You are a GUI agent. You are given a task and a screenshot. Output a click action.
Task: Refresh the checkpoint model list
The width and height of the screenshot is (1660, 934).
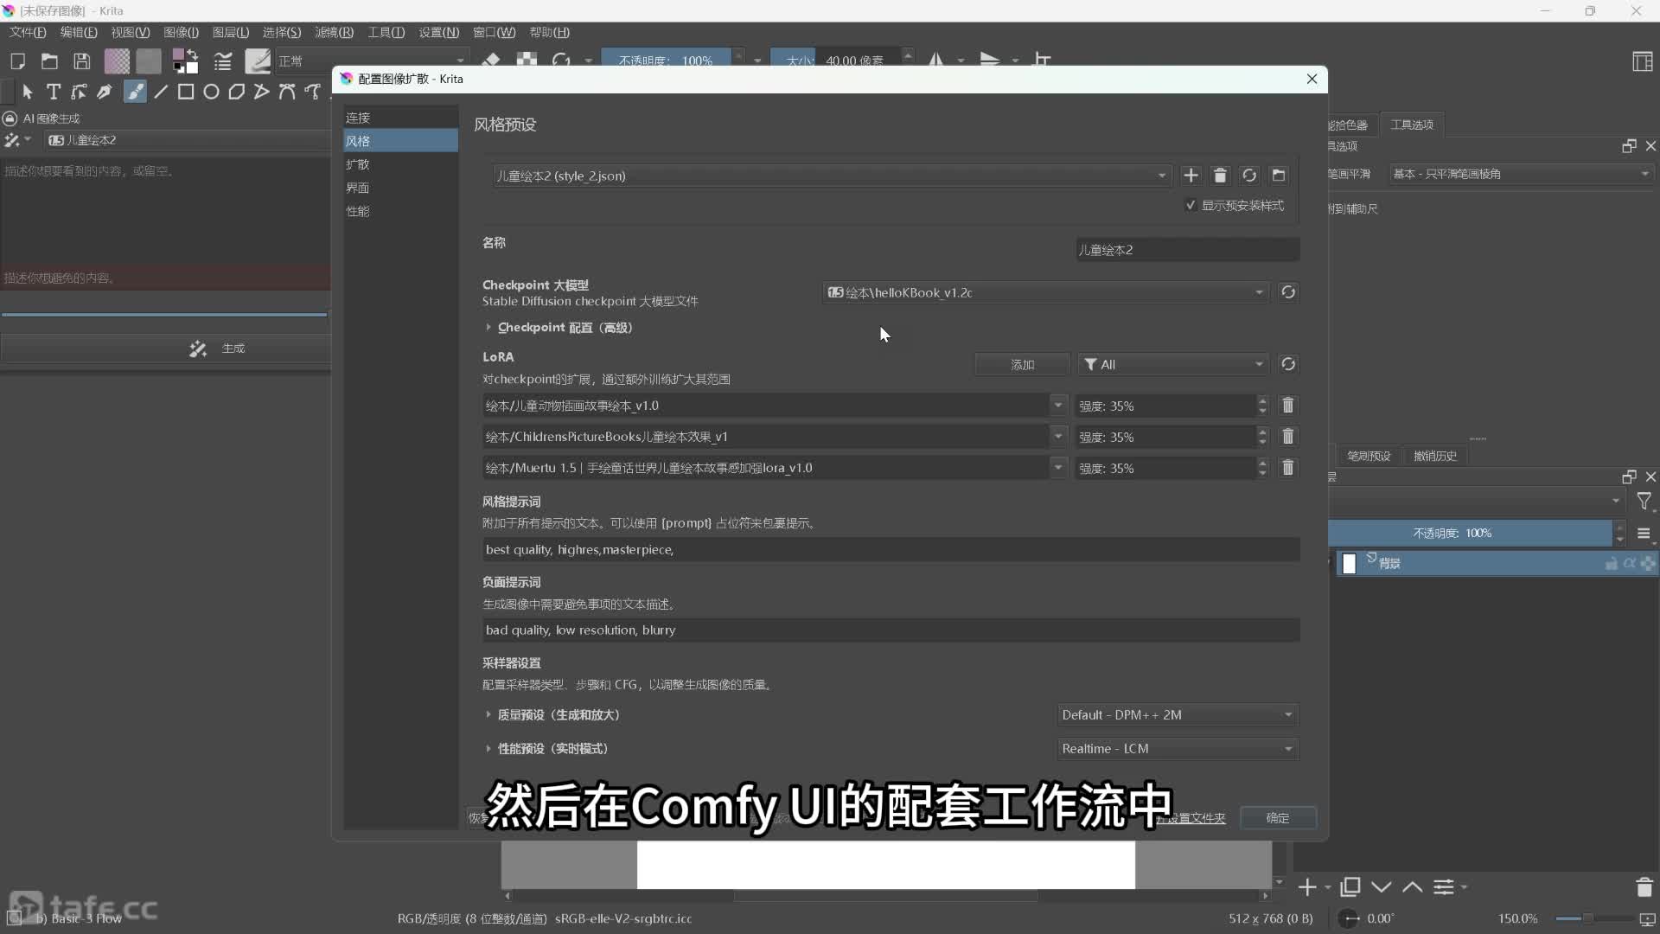1288,292
